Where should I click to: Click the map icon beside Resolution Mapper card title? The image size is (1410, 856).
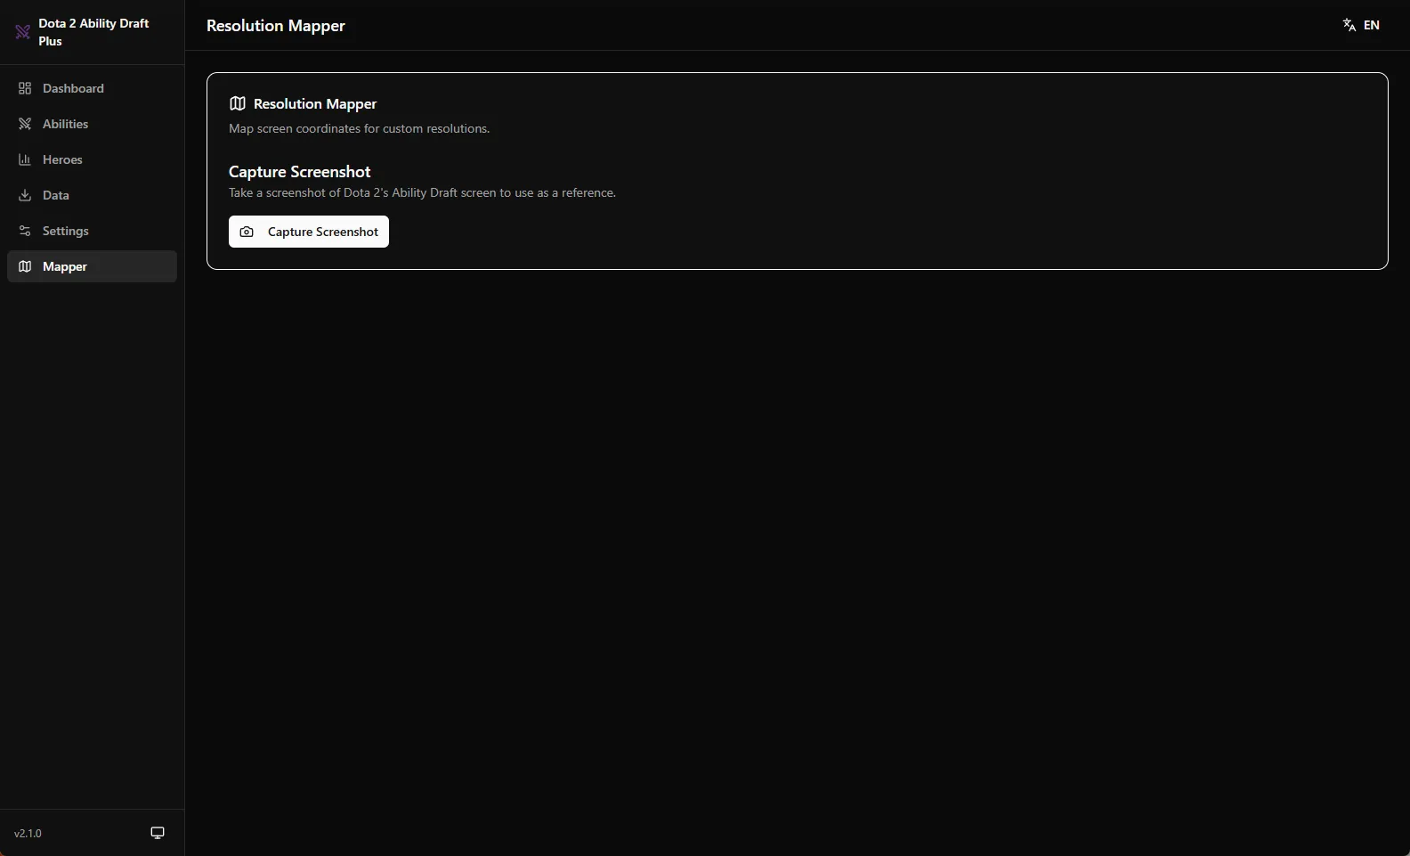coord(238,103)
